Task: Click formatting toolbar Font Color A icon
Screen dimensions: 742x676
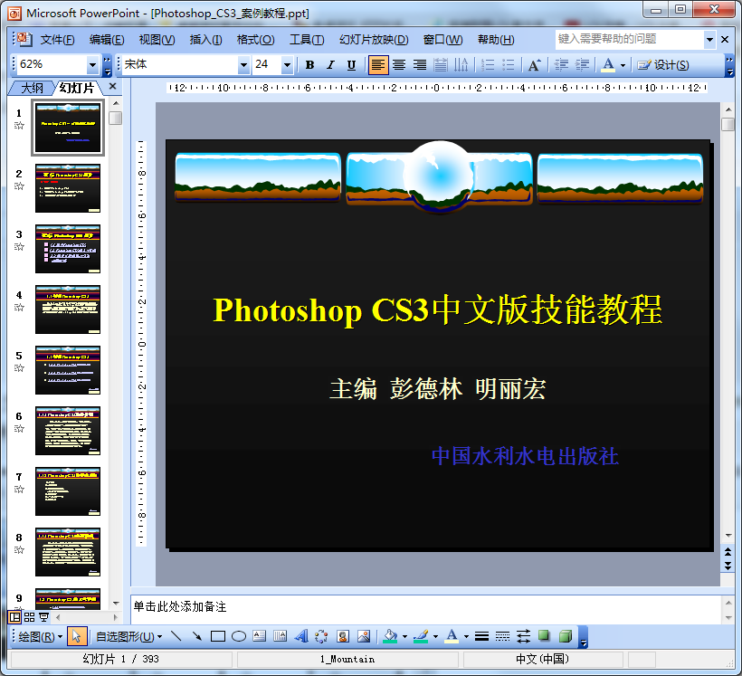Action: 609,65
